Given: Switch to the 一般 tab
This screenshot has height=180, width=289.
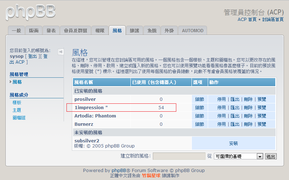Looking at the screenshot, I should (x=16, y=31).
